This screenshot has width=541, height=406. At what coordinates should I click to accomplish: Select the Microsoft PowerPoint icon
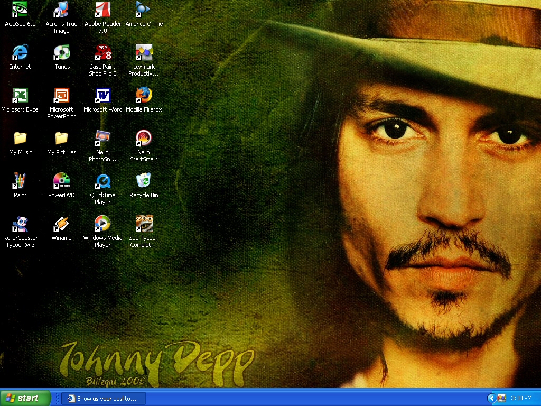pos(61,95)
